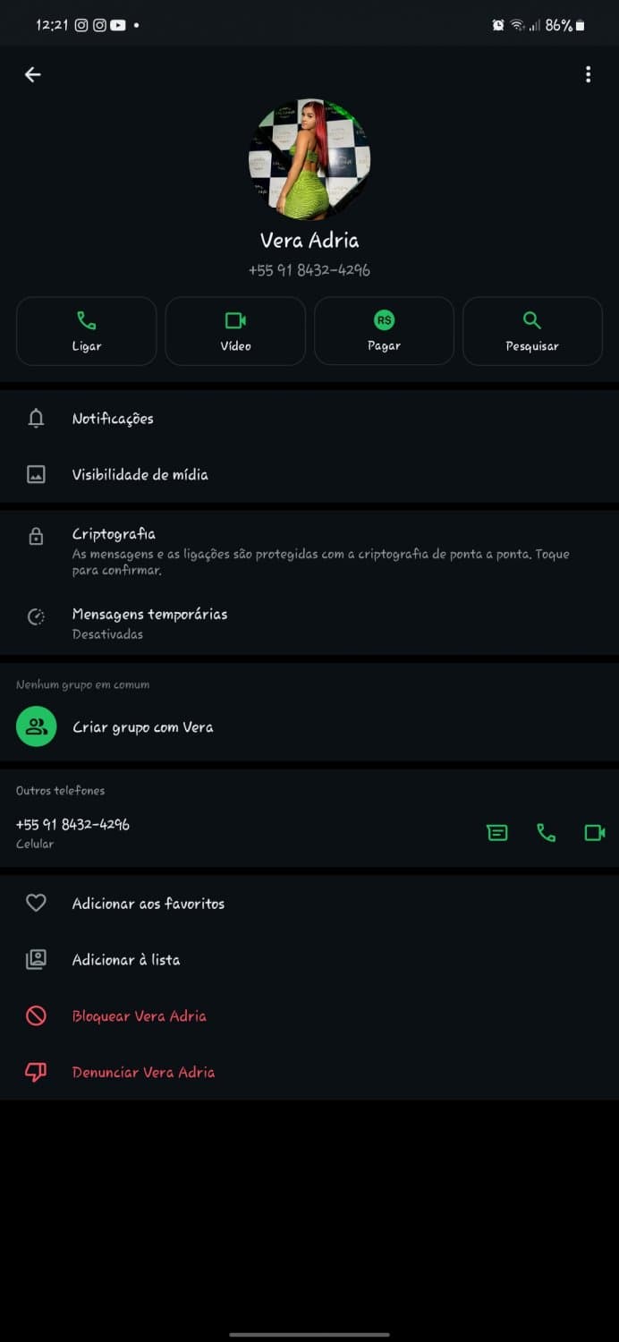
Task: Tap the phone call icon beside number
Action: pyautogui.click(x=546, y=833)
